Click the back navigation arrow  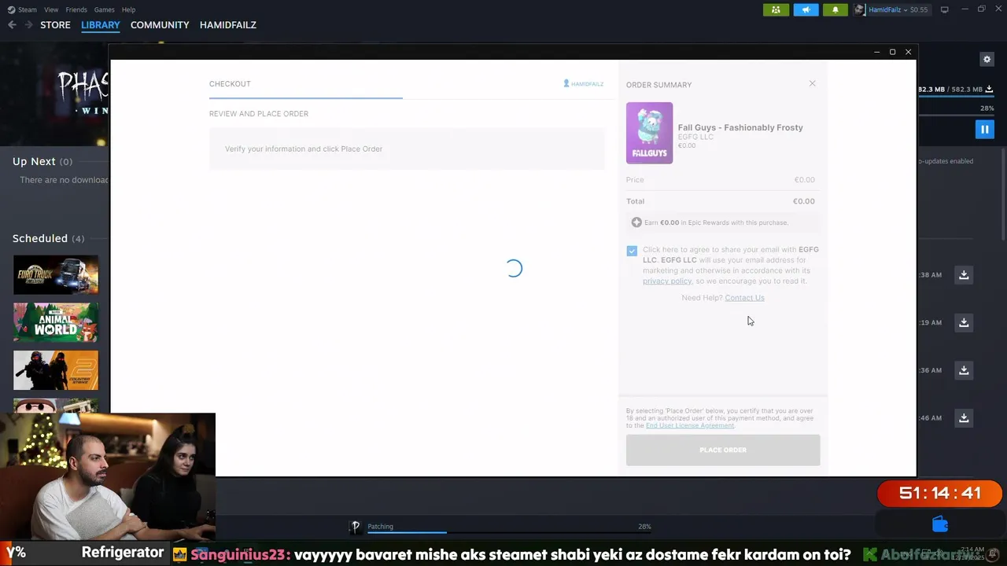pos(12,25)
